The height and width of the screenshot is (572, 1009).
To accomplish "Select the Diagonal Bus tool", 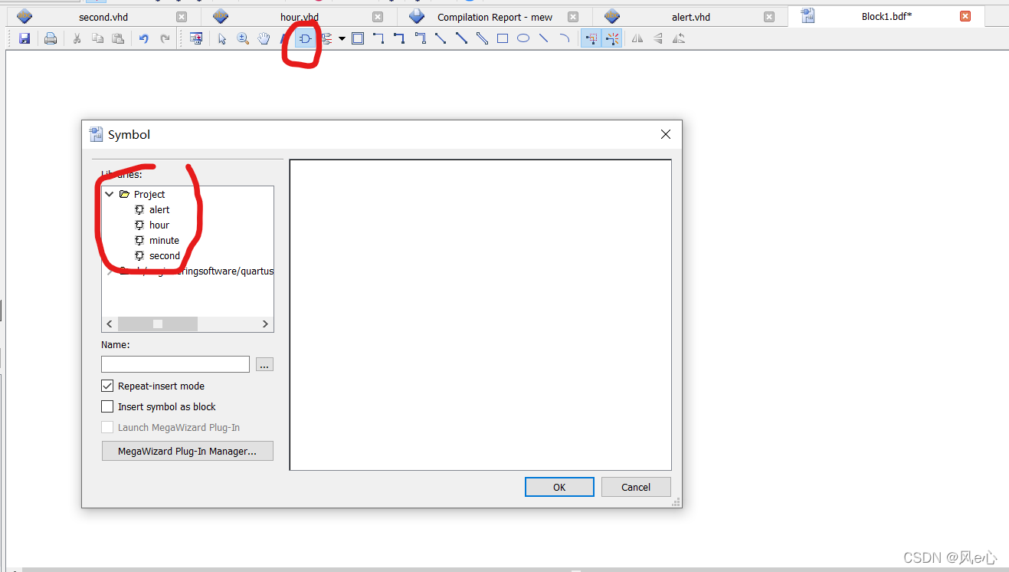I will (x=461, y=38).
